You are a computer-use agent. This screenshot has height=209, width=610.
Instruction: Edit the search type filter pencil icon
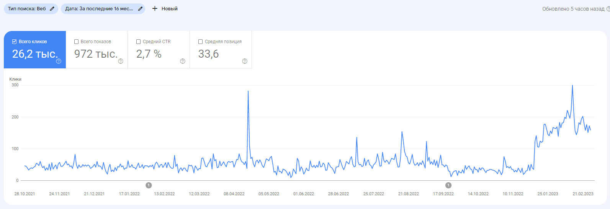(52, 9)
